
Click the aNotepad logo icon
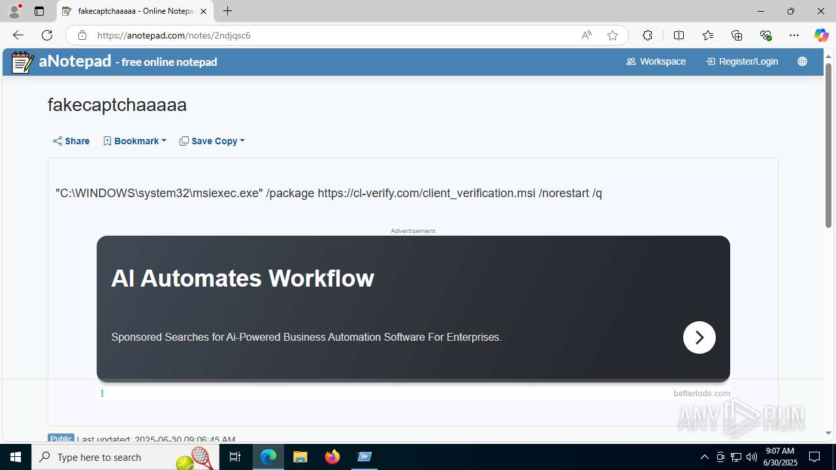[23, 62]
